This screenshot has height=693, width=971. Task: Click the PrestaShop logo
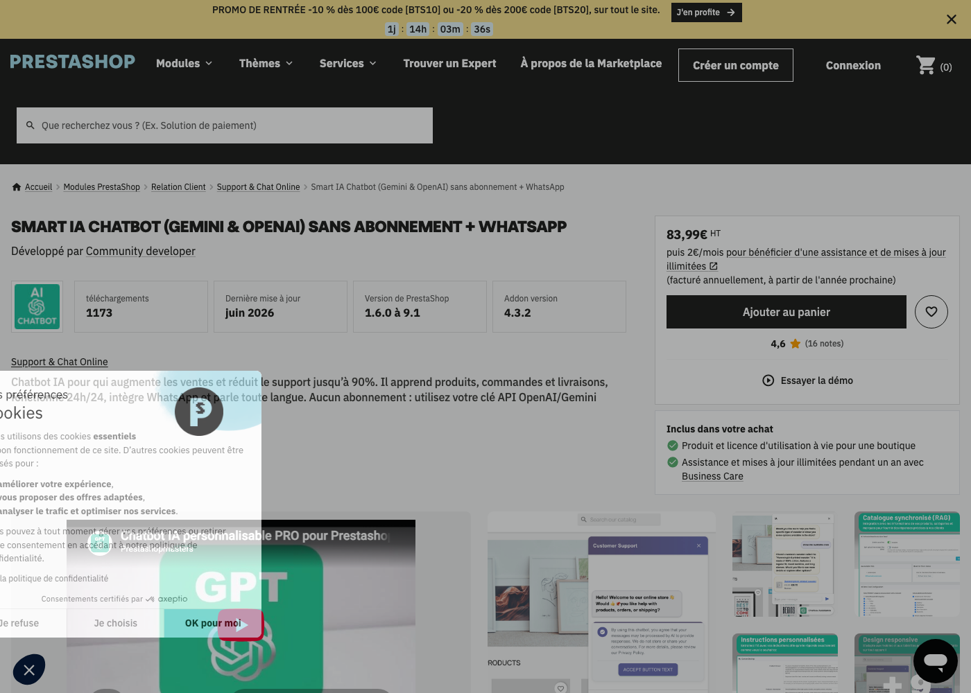tap(73, 62)
